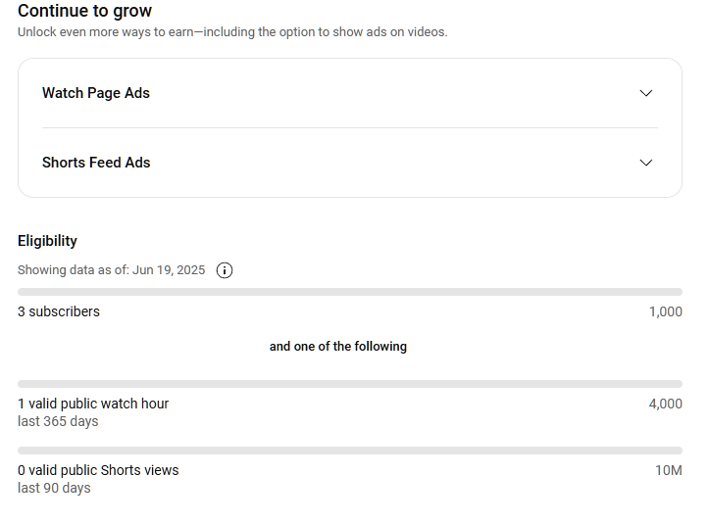The height and width of the screenshot is (524, 709).
Task: Click the 'Continue to grow' heading
Action: (x=85, y=11)
